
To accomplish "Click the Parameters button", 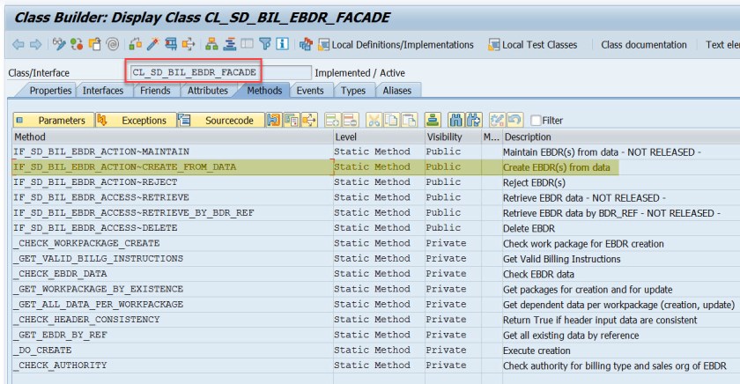I will 53,120.
